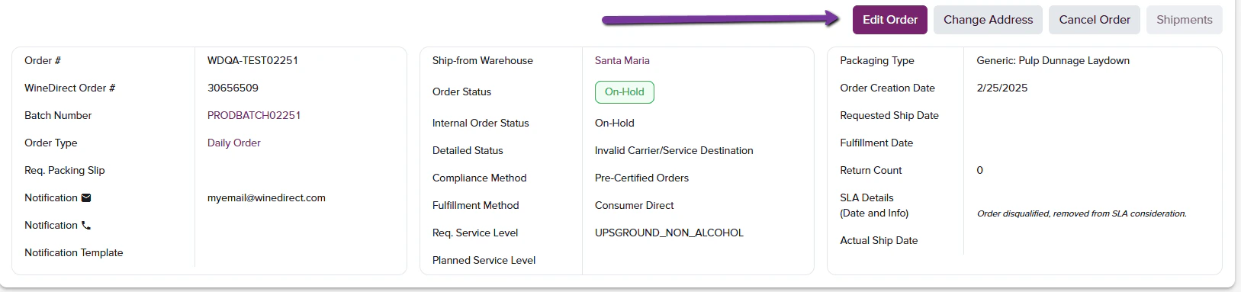Click the Fulfillment Method label

tap(476, 205)
